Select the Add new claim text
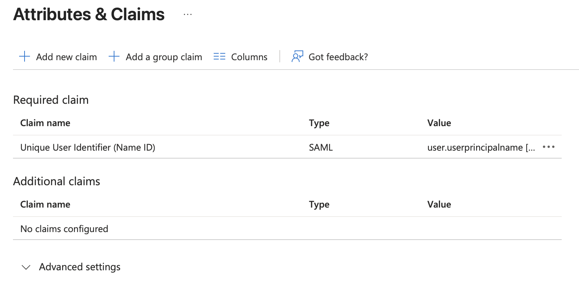This screenshot has width=579, height=289. [66, 57]
